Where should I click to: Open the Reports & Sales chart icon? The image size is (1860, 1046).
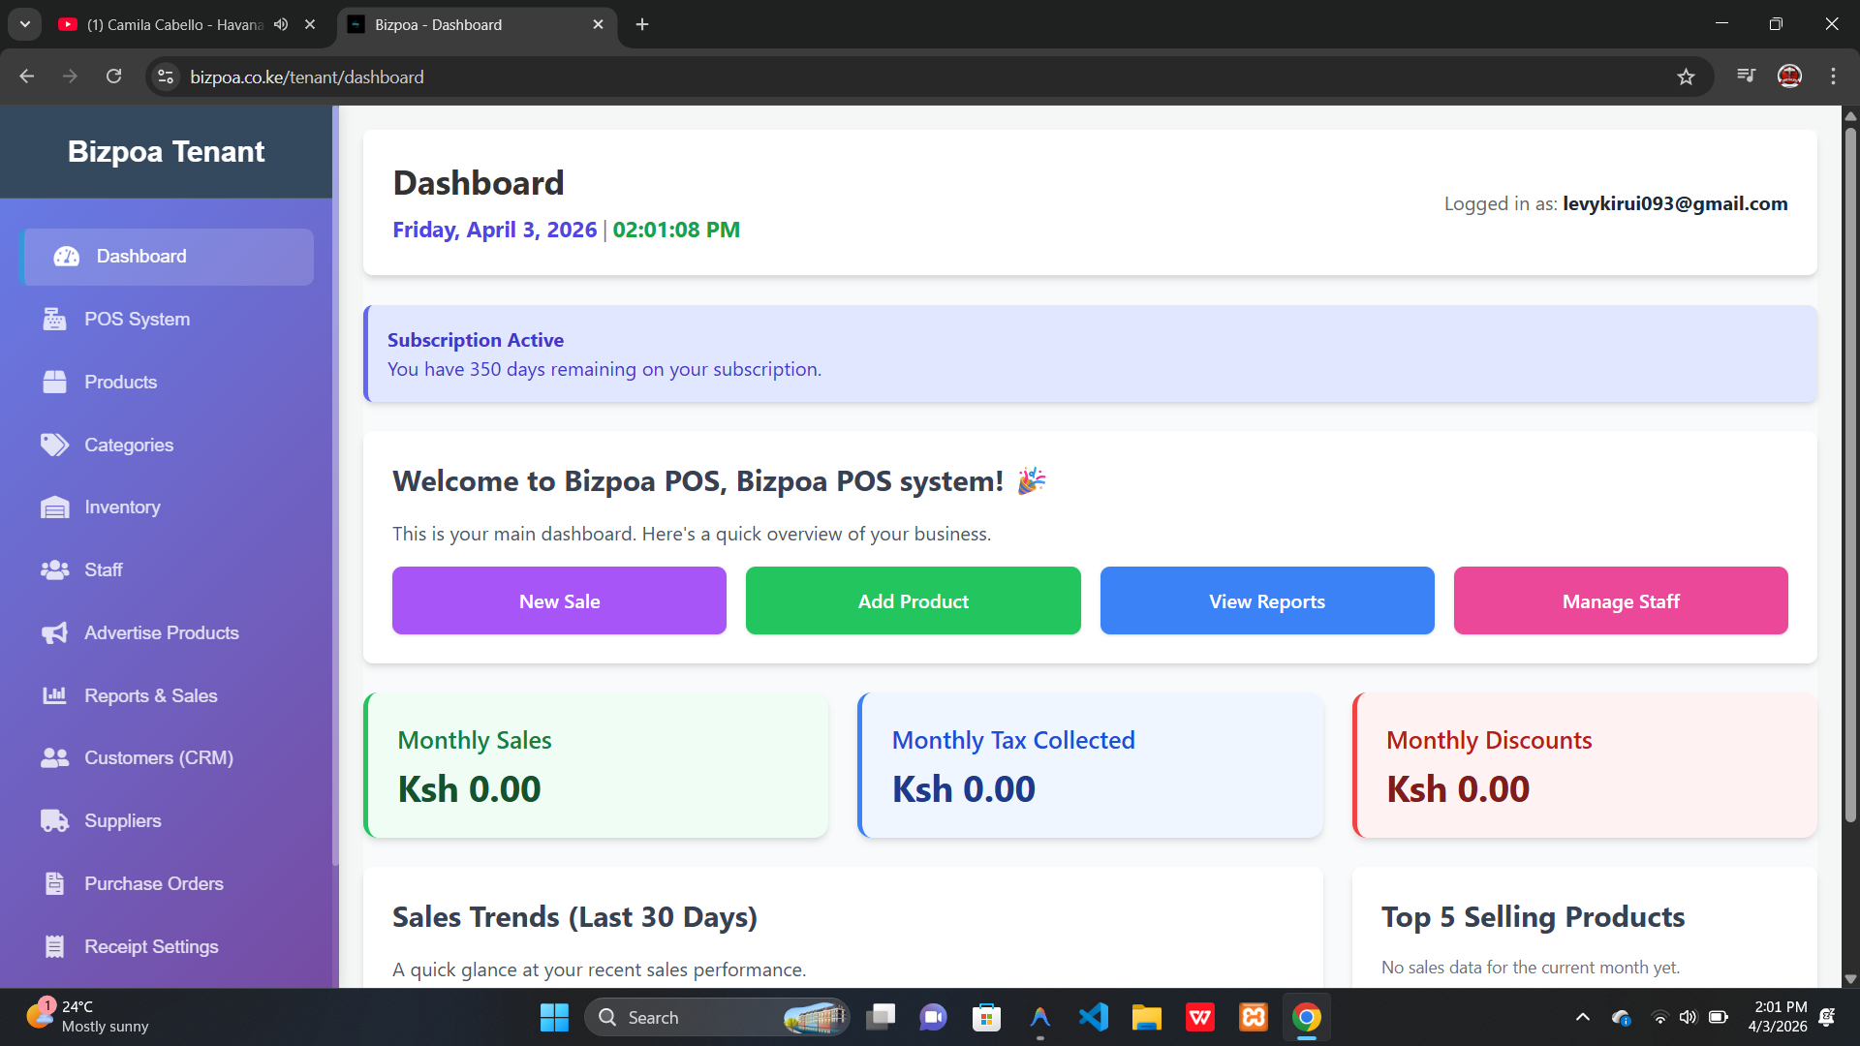point(55,695)
